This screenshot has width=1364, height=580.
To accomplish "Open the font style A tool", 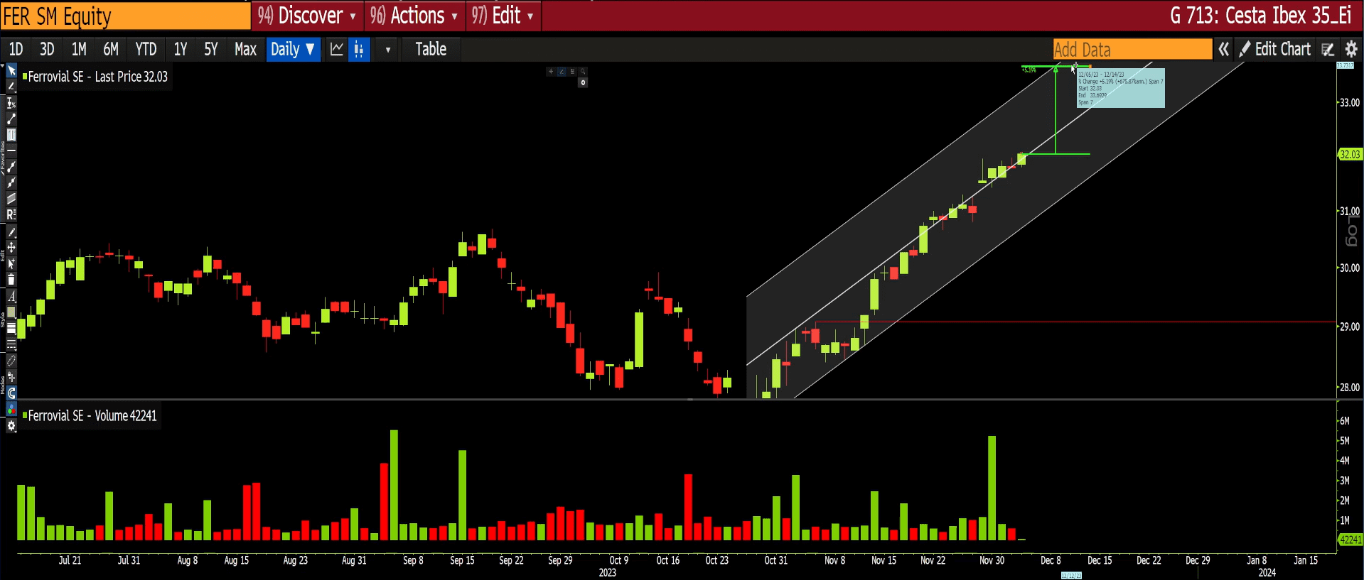I will (11, 296).
